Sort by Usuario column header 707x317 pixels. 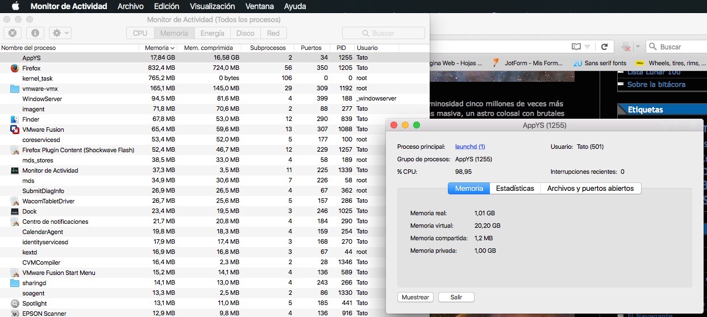point(392,48)
